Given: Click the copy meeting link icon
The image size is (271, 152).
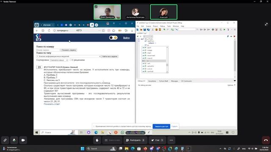Looking at the screenshot, I should tap(5, 140).
